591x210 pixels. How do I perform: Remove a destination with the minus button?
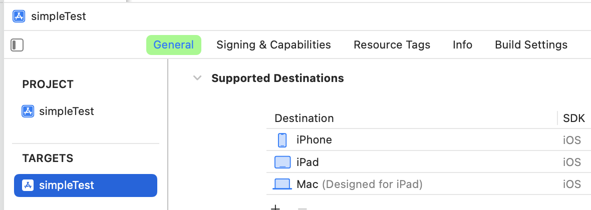[303, 208]
